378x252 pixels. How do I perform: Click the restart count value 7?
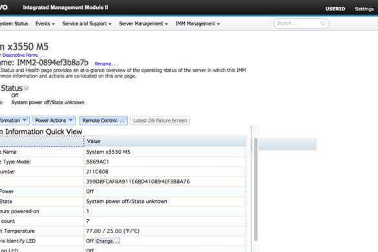(x=88, y=221)
